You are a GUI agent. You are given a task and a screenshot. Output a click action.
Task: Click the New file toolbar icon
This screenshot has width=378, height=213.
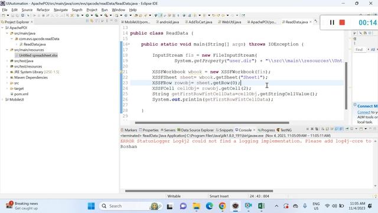pos(4,15)
